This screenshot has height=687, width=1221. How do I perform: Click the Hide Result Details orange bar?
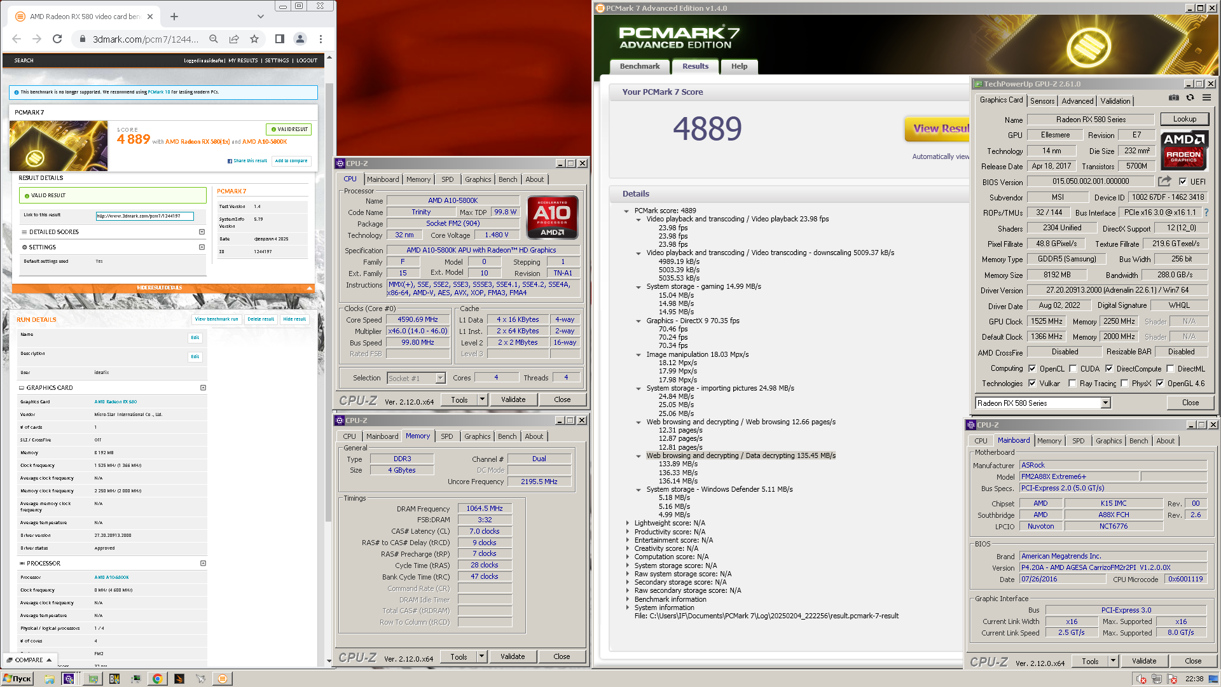click(x=163, y=288)
